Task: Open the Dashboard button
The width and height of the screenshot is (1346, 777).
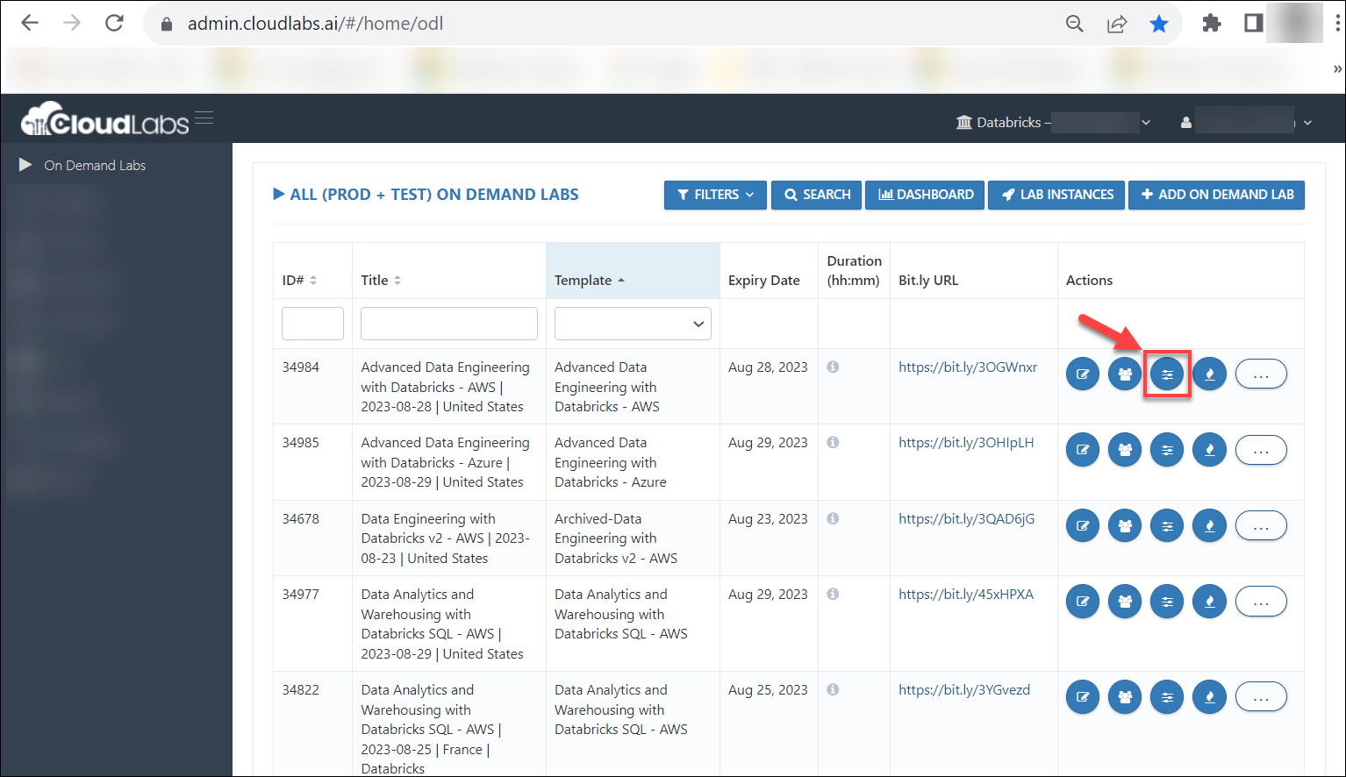Action: tap(925, 195)
